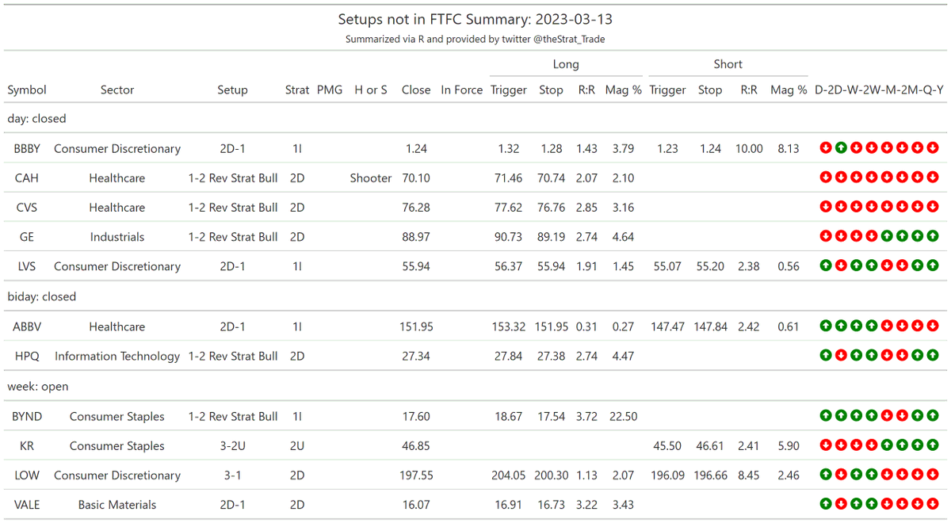Click the BBBY symbol cell

coord(27,148)
